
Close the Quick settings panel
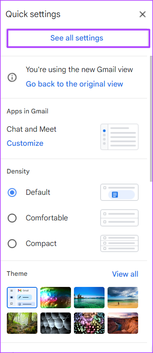click(x=142, y=14)
